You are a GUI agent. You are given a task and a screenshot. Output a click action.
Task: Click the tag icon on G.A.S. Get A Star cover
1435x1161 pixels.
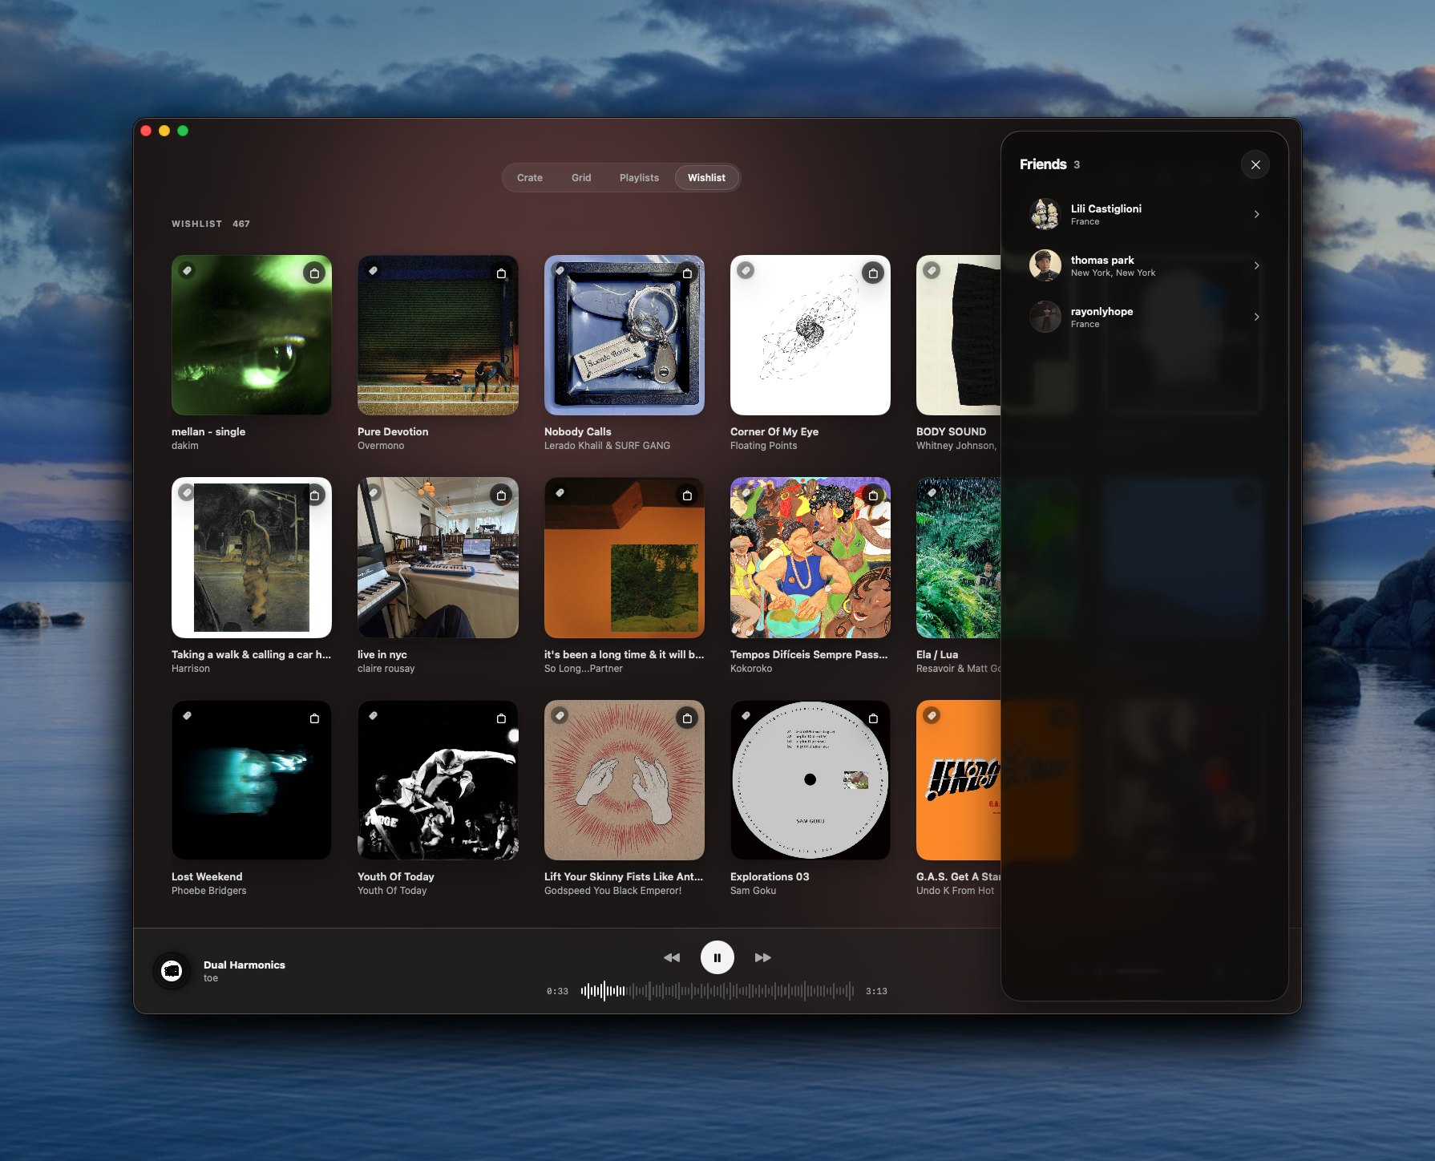[932, 716]
